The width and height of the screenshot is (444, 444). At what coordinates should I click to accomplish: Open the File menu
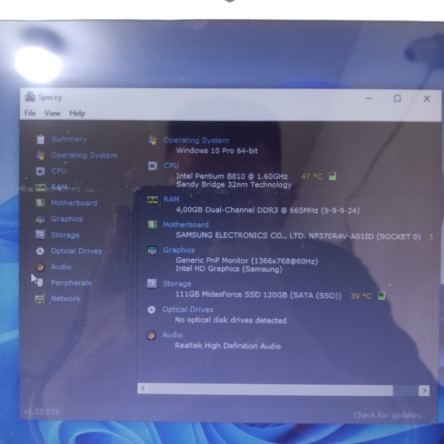pyautogui.click(x=30, y=113)
